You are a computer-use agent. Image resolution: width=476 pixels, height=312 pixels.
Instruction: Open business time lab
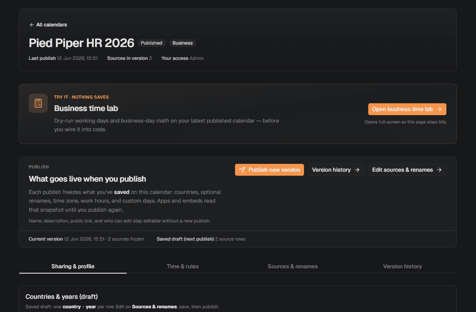pyautogui.click(x=407, y=109)
